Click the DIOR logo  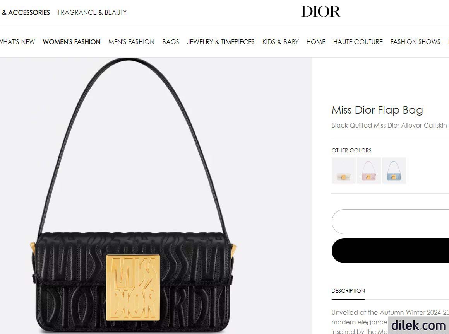tap(321, 12)
